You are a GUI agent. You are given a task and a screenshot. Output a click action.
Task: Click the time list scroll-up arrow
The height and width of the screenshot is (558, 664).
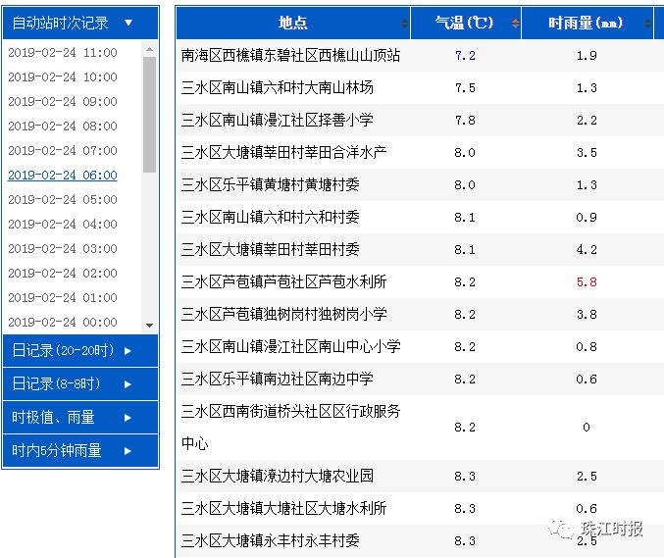[149, 49]
